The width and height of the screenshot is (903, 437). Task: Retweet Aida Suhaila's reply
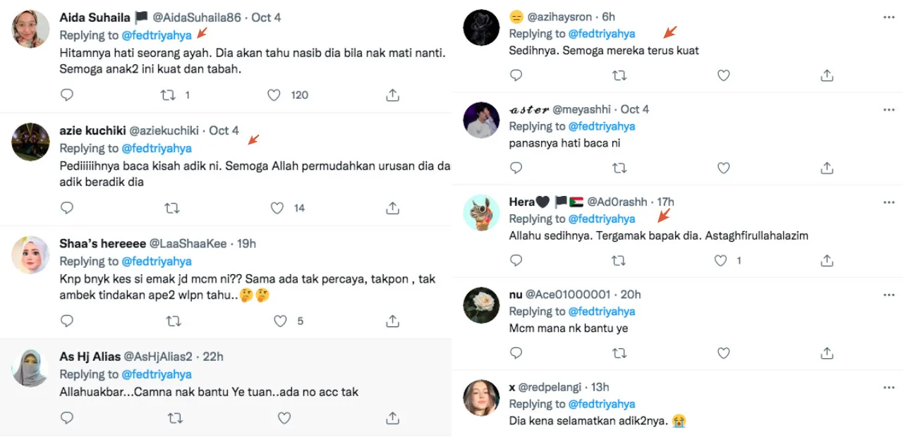(169, 95)
